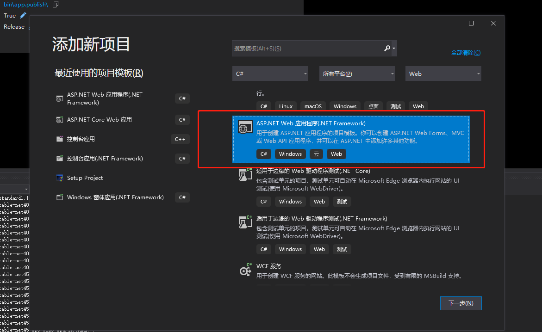This screenshot has width=542, height=332.
Task: Click the 全部清除 link
Action: point(466,53)
